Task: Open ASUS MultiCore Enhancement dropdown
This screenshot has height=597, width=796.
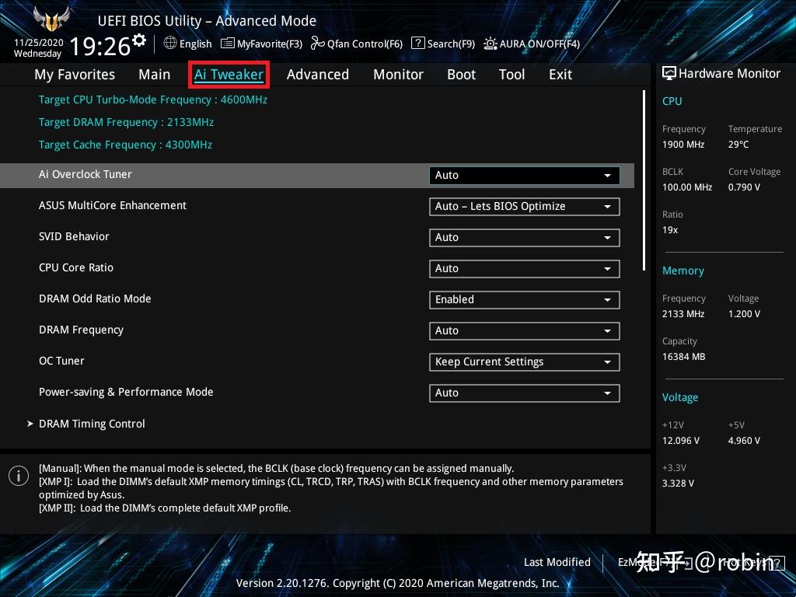Action: [x=525, y=207]
